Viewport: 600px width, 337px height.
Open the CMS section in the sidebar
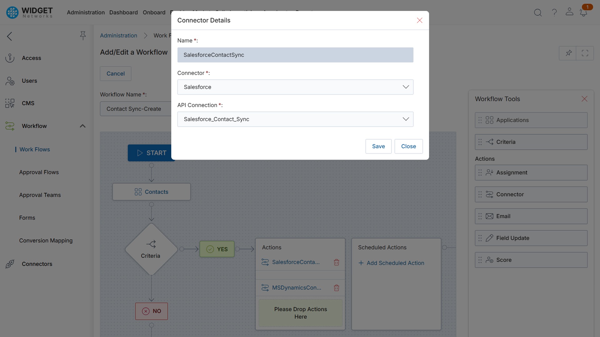coord(28,103)
